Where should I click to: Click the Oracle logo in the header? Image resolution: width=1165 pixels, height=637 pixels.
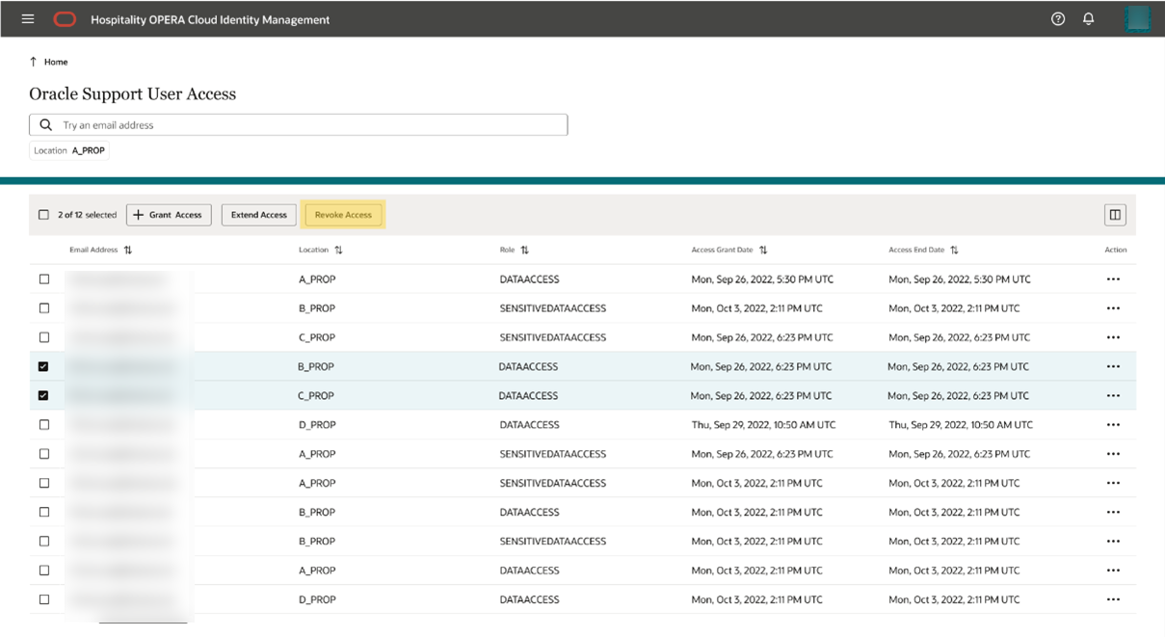tap(64, 18)
